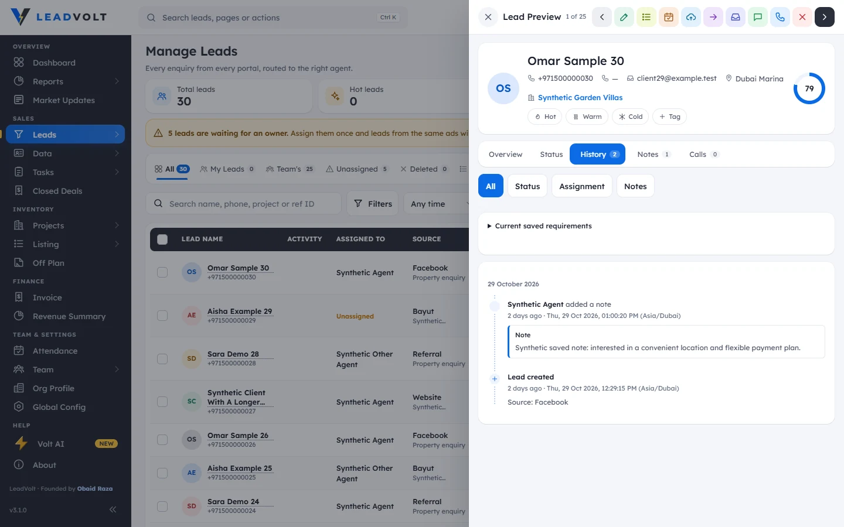
Task: Open Market Updates in sidebar
Action: click(66, 100)
